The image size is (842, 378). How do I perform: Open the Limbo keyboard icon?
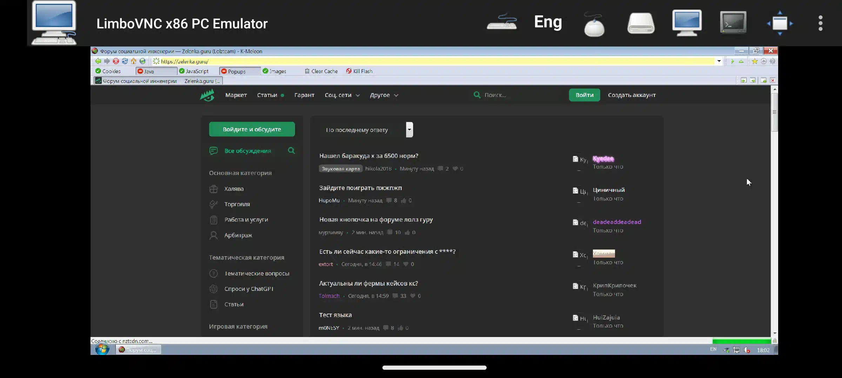tap(502, 22)
